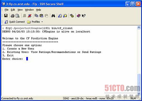Open the Help menu

pos(39,10)
